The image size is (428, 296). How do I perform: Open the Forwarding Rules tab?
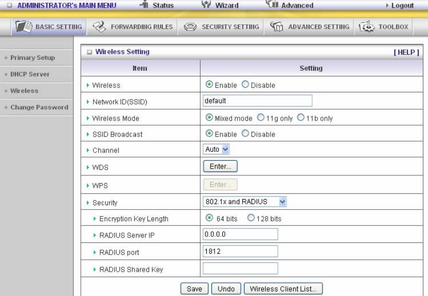132,27
